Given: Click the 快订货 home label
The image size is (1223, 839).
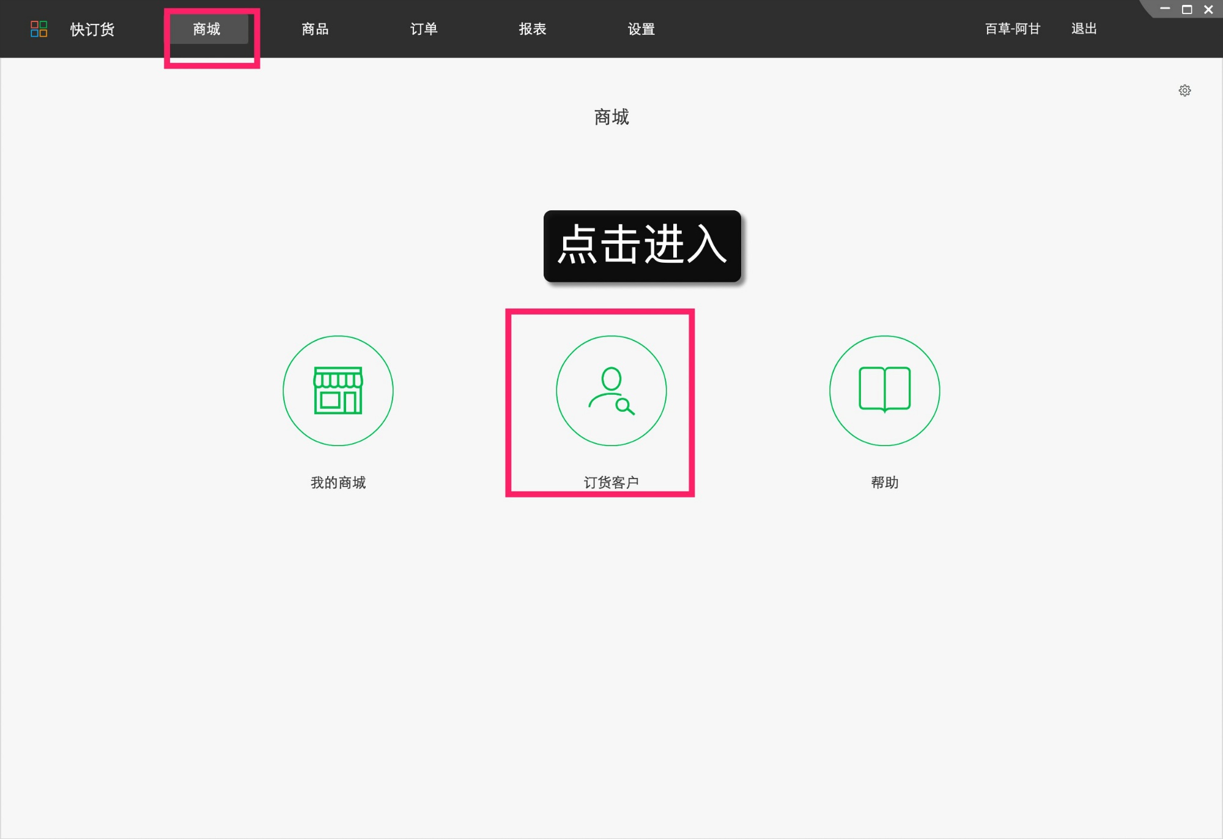Looking at the screenshot, I should [x=92, y=29].
